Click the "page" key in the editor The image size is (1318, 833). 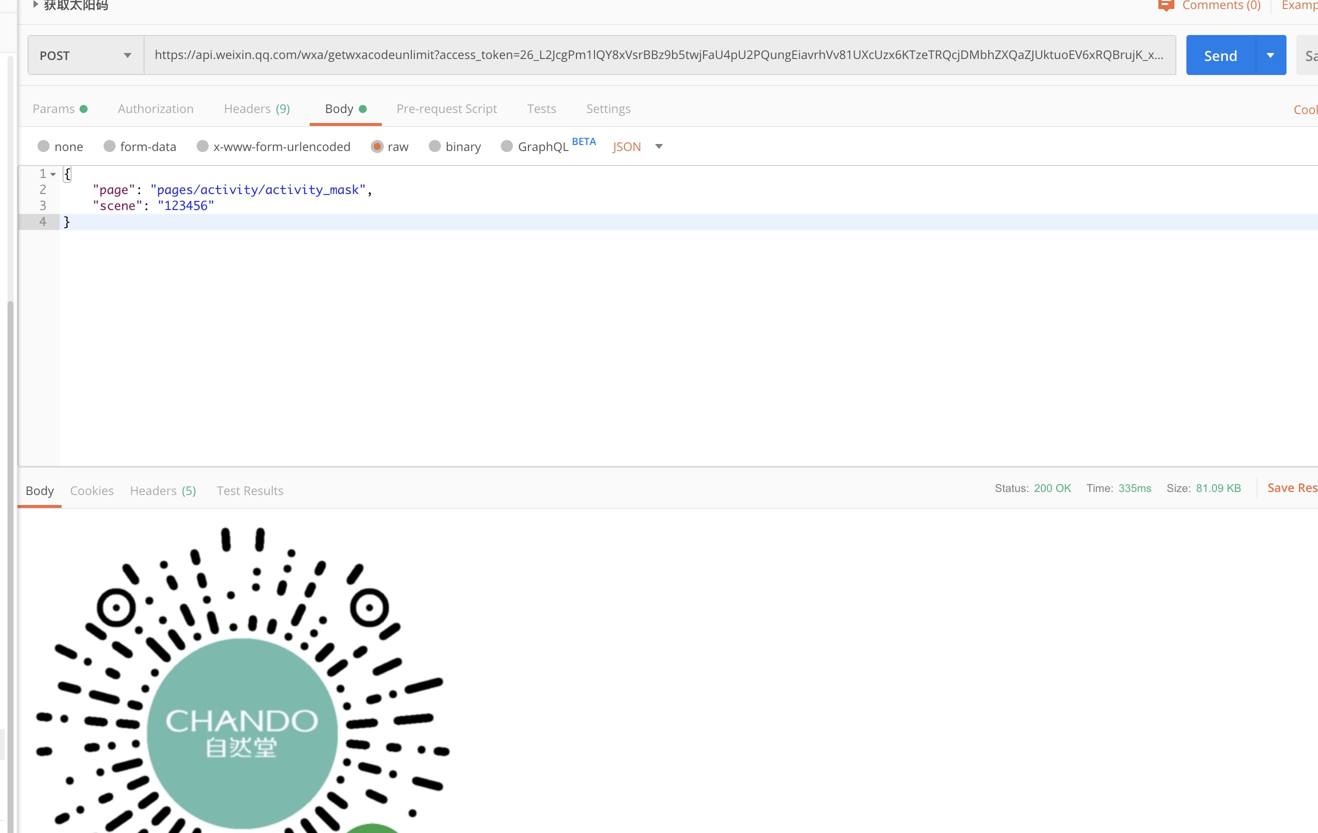click(113, 190)
